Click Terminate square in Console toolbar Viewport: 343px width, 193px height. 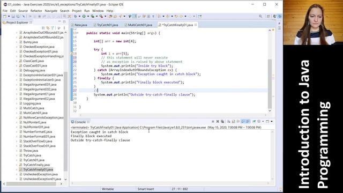pos(213,122)
